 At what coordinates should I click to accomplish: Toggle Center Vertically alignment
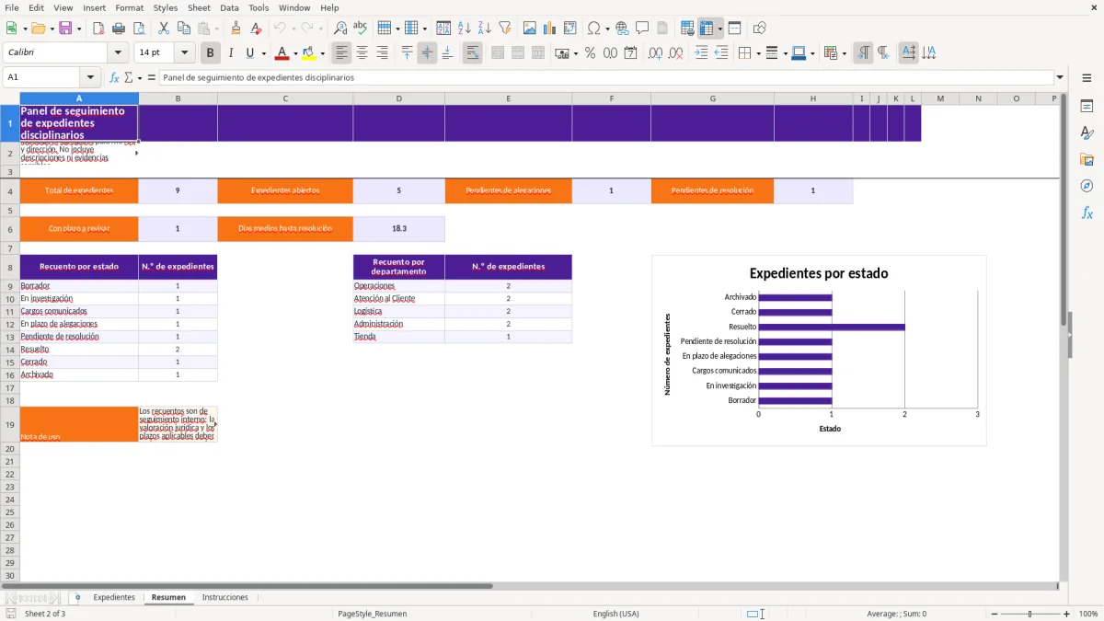[427, 53]
